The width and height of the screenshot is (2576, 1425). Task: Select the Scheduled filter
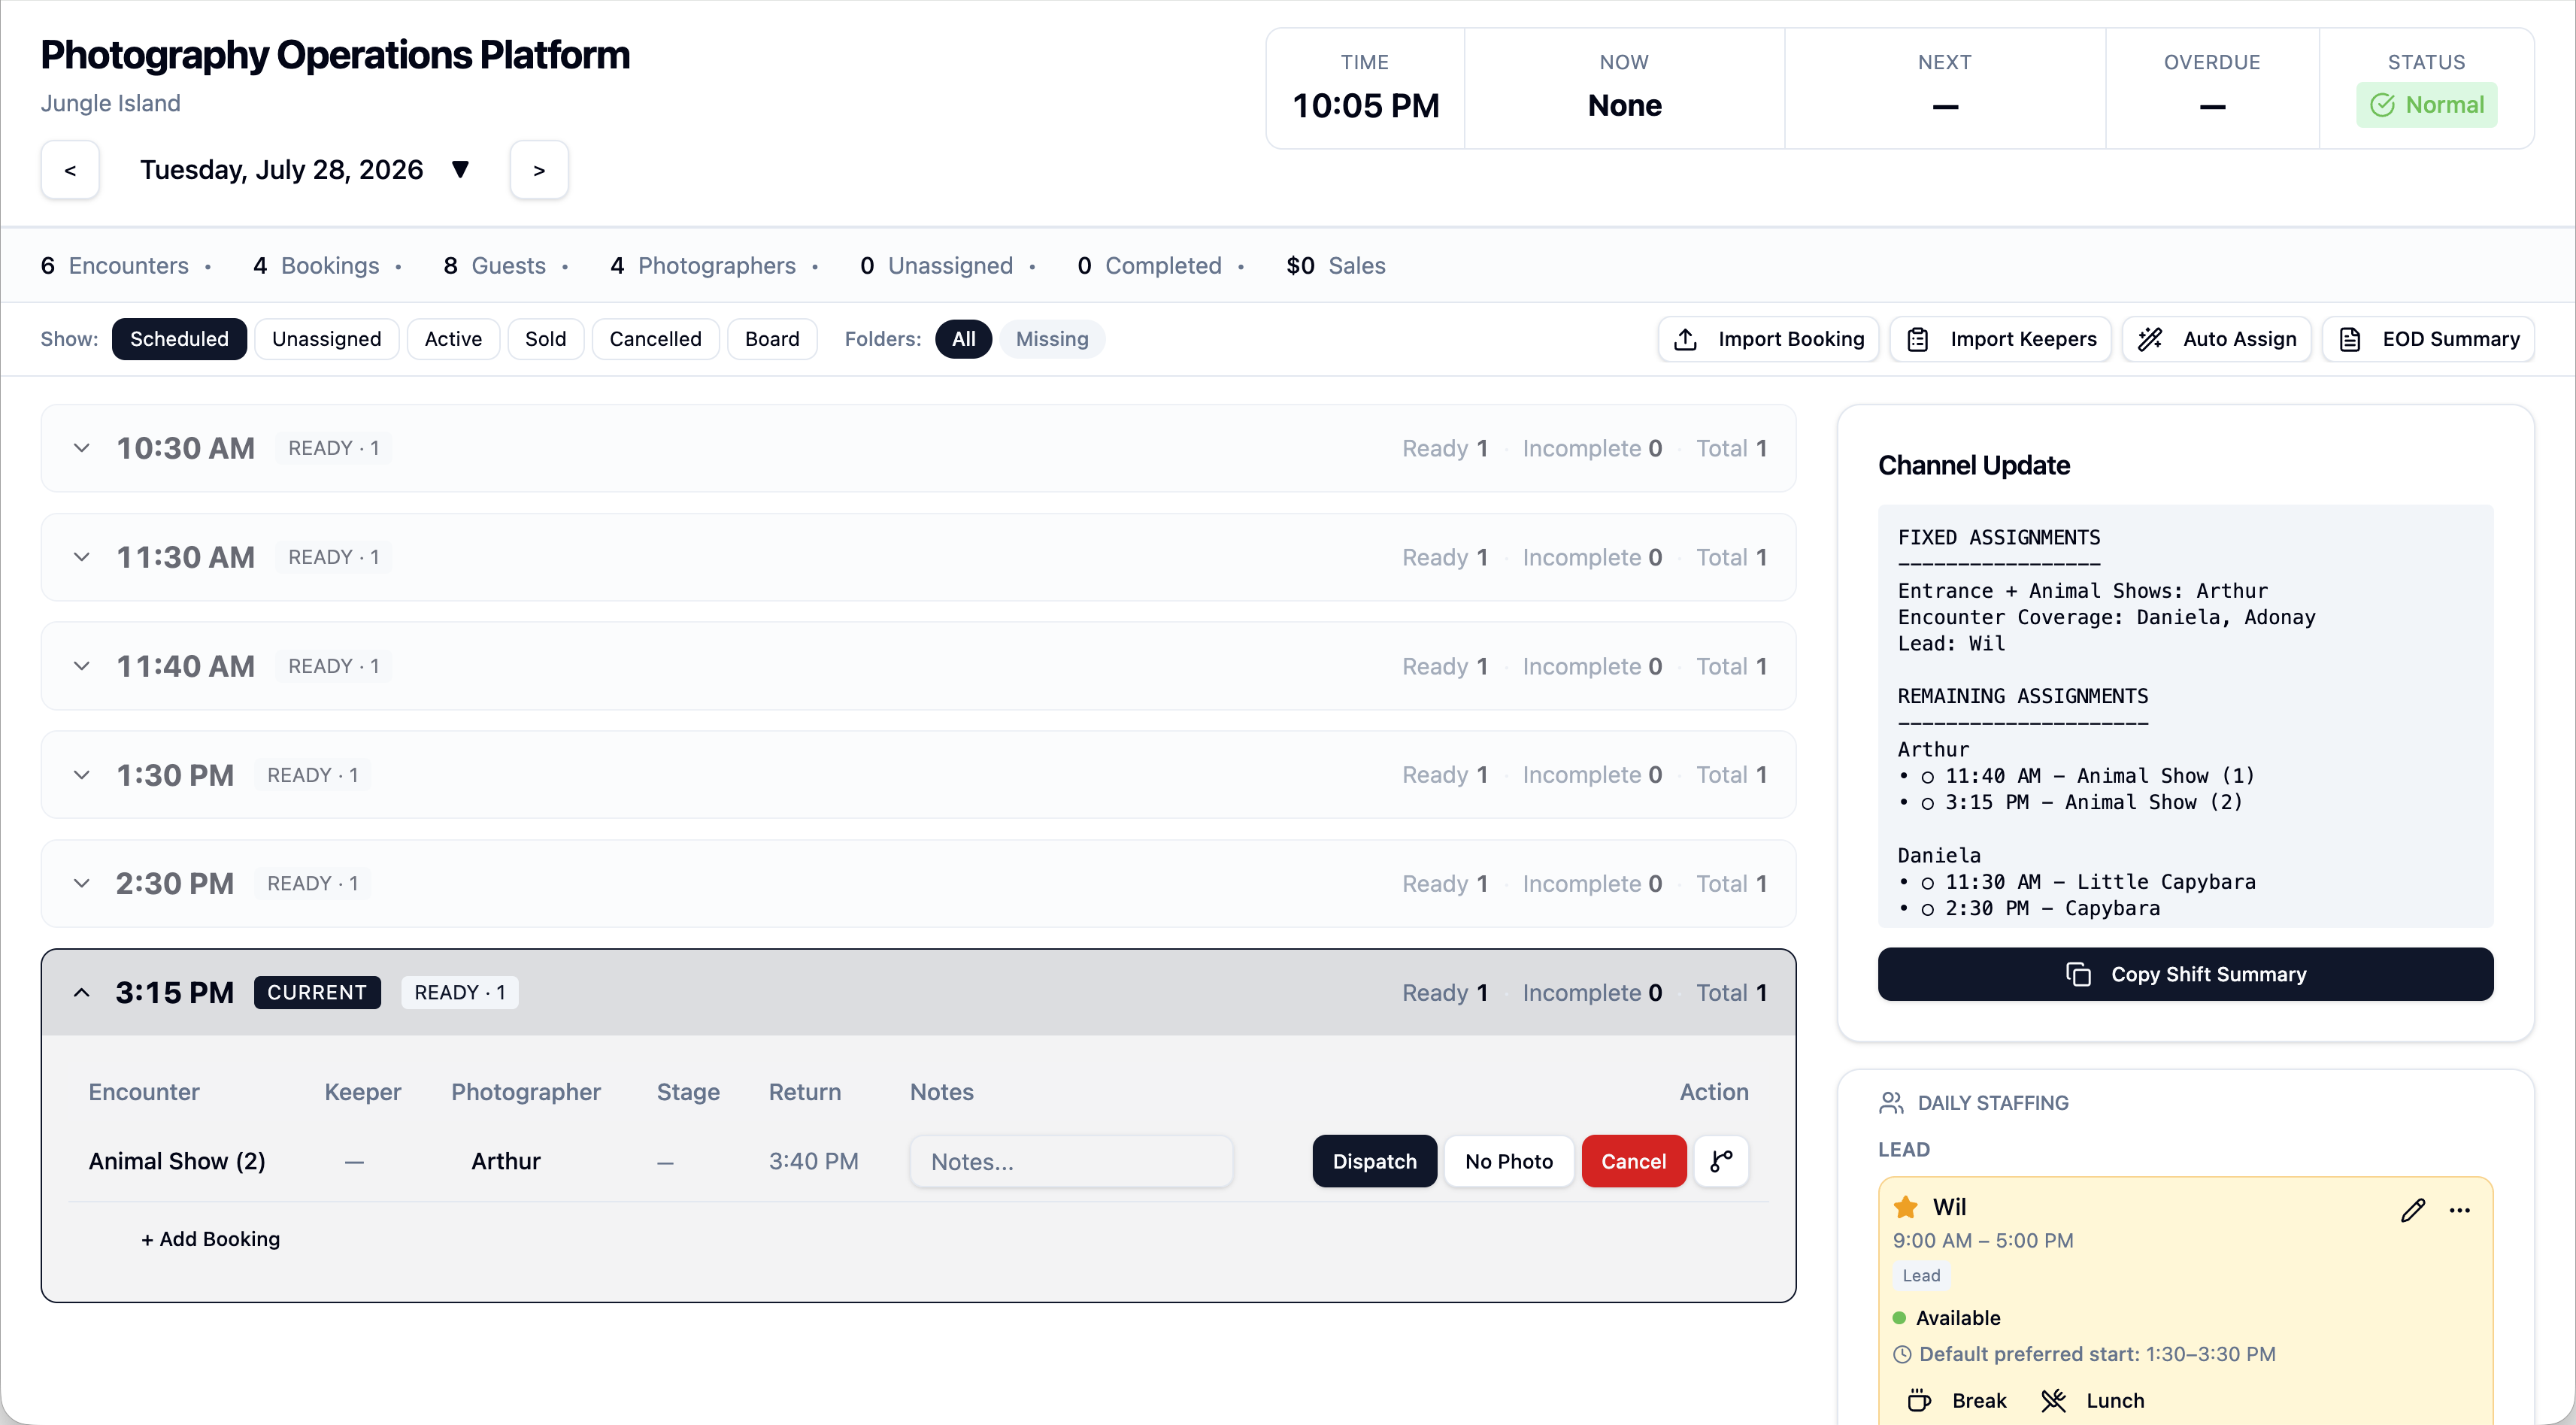coord(179,339)
